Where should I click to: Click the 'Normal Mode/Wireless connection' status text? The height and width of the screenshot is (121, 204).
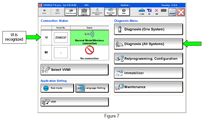click(90, 42)
